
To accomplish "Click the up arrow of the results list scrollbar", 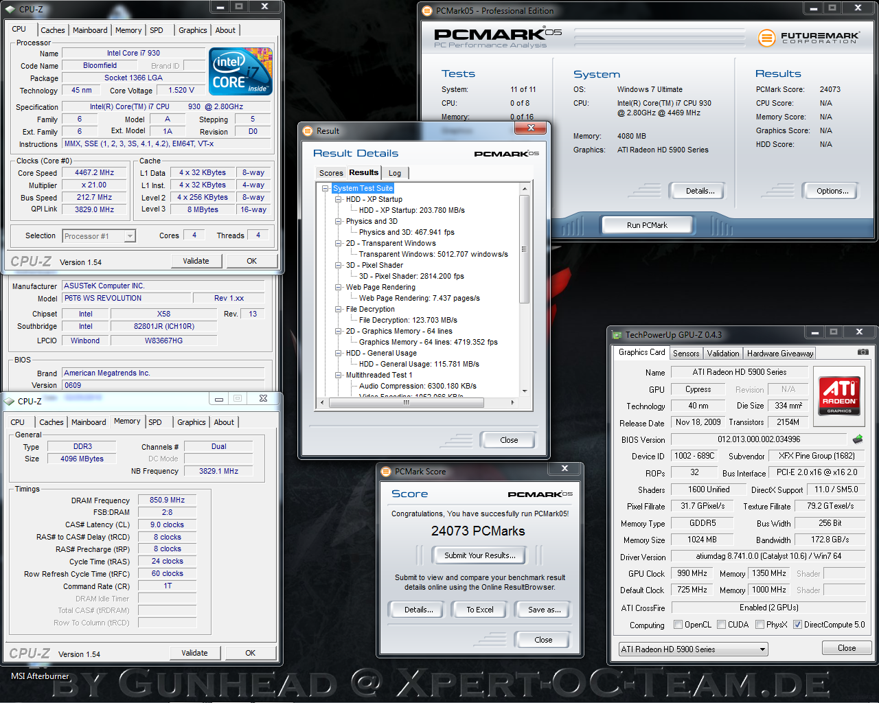I will 525,189.
